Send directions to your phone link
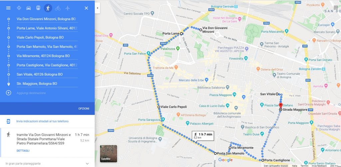 pos(42,121)
